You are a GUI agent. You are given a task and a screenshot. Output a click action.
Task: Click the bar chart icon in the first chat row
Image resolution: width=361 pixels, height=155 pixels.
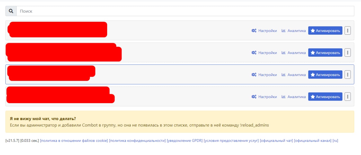(284, 31)
